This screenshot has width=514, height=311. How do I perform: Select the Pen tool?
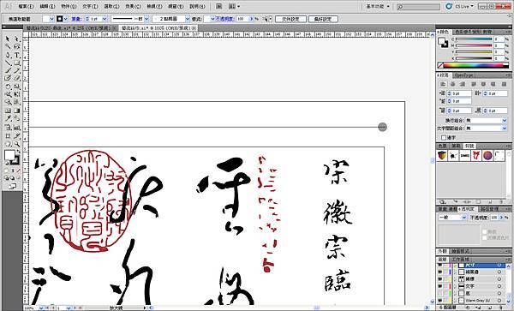[x=8, y=55]
